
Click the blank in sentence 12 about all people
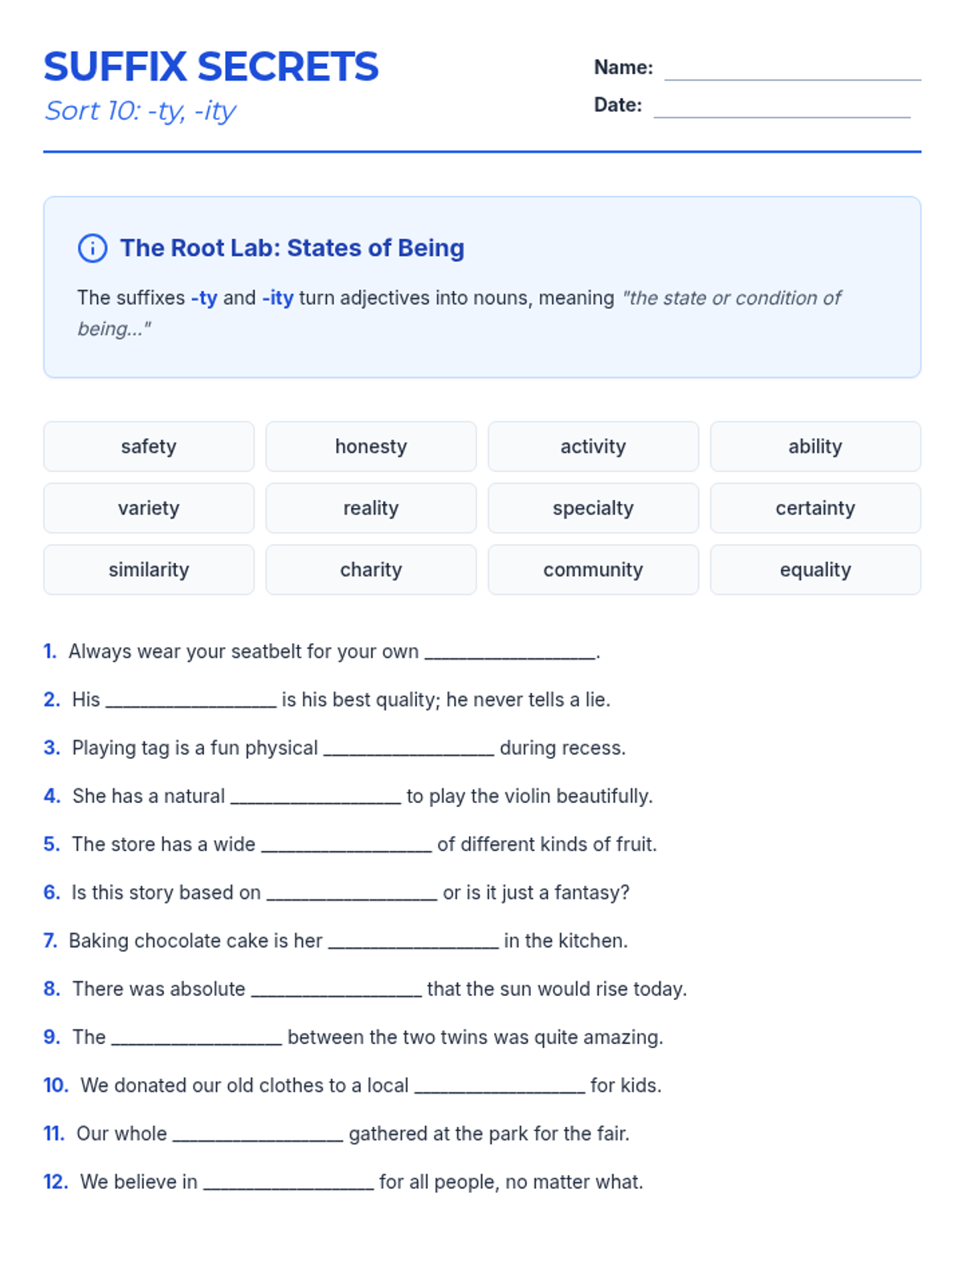pos(288,1183)
